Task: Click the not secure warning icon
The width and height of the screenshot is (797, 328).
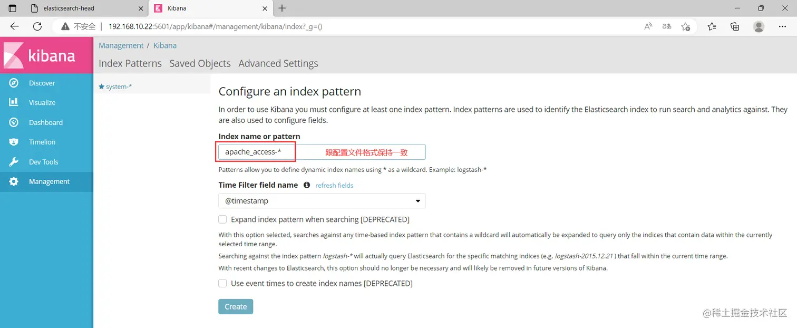Action: point(65,26)
